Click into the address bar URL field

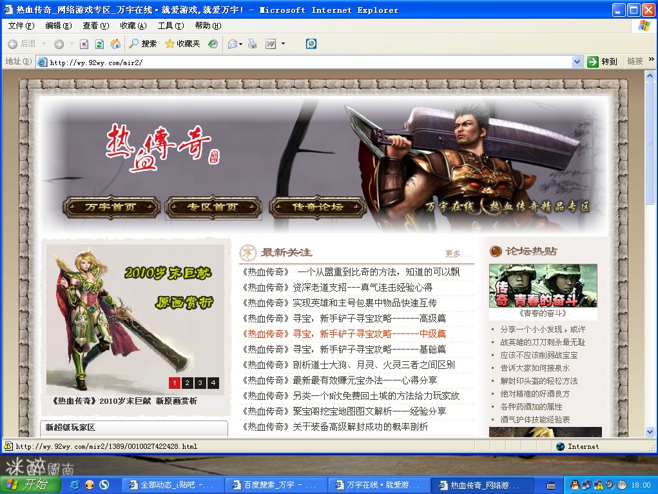[x=304, y=62]
